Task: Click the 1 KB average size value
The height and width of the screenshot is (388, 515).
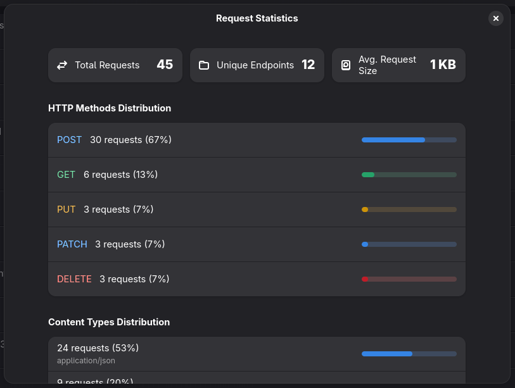Action: tap(443, 65)
